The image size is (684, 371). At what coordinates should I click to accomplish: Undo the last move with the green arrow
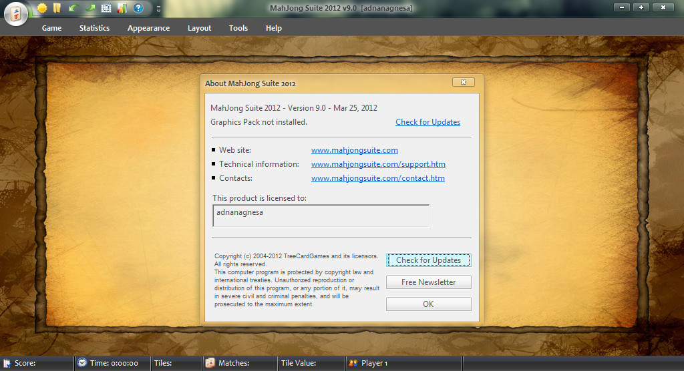coord(73,8)
